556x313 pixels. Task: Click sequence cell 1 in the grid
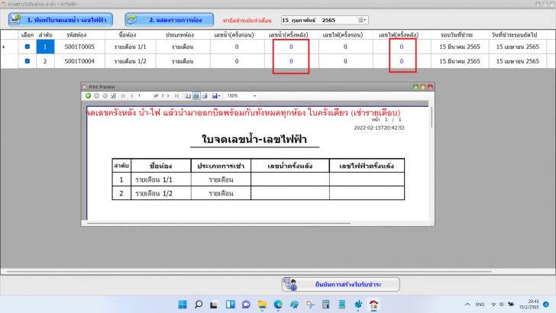[x=45, y=47]
